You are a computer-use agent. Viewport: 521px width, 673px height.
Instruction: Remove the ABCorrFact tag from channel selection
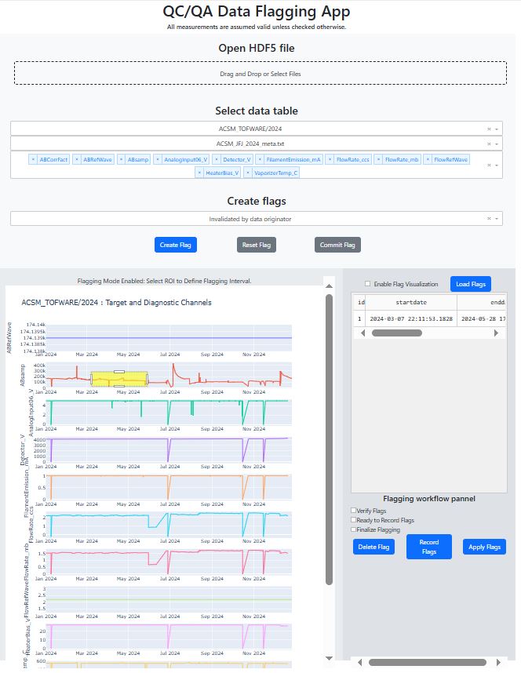pos(34,159)
